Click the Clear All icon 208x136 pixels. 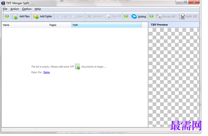click(x=108, y=16)
